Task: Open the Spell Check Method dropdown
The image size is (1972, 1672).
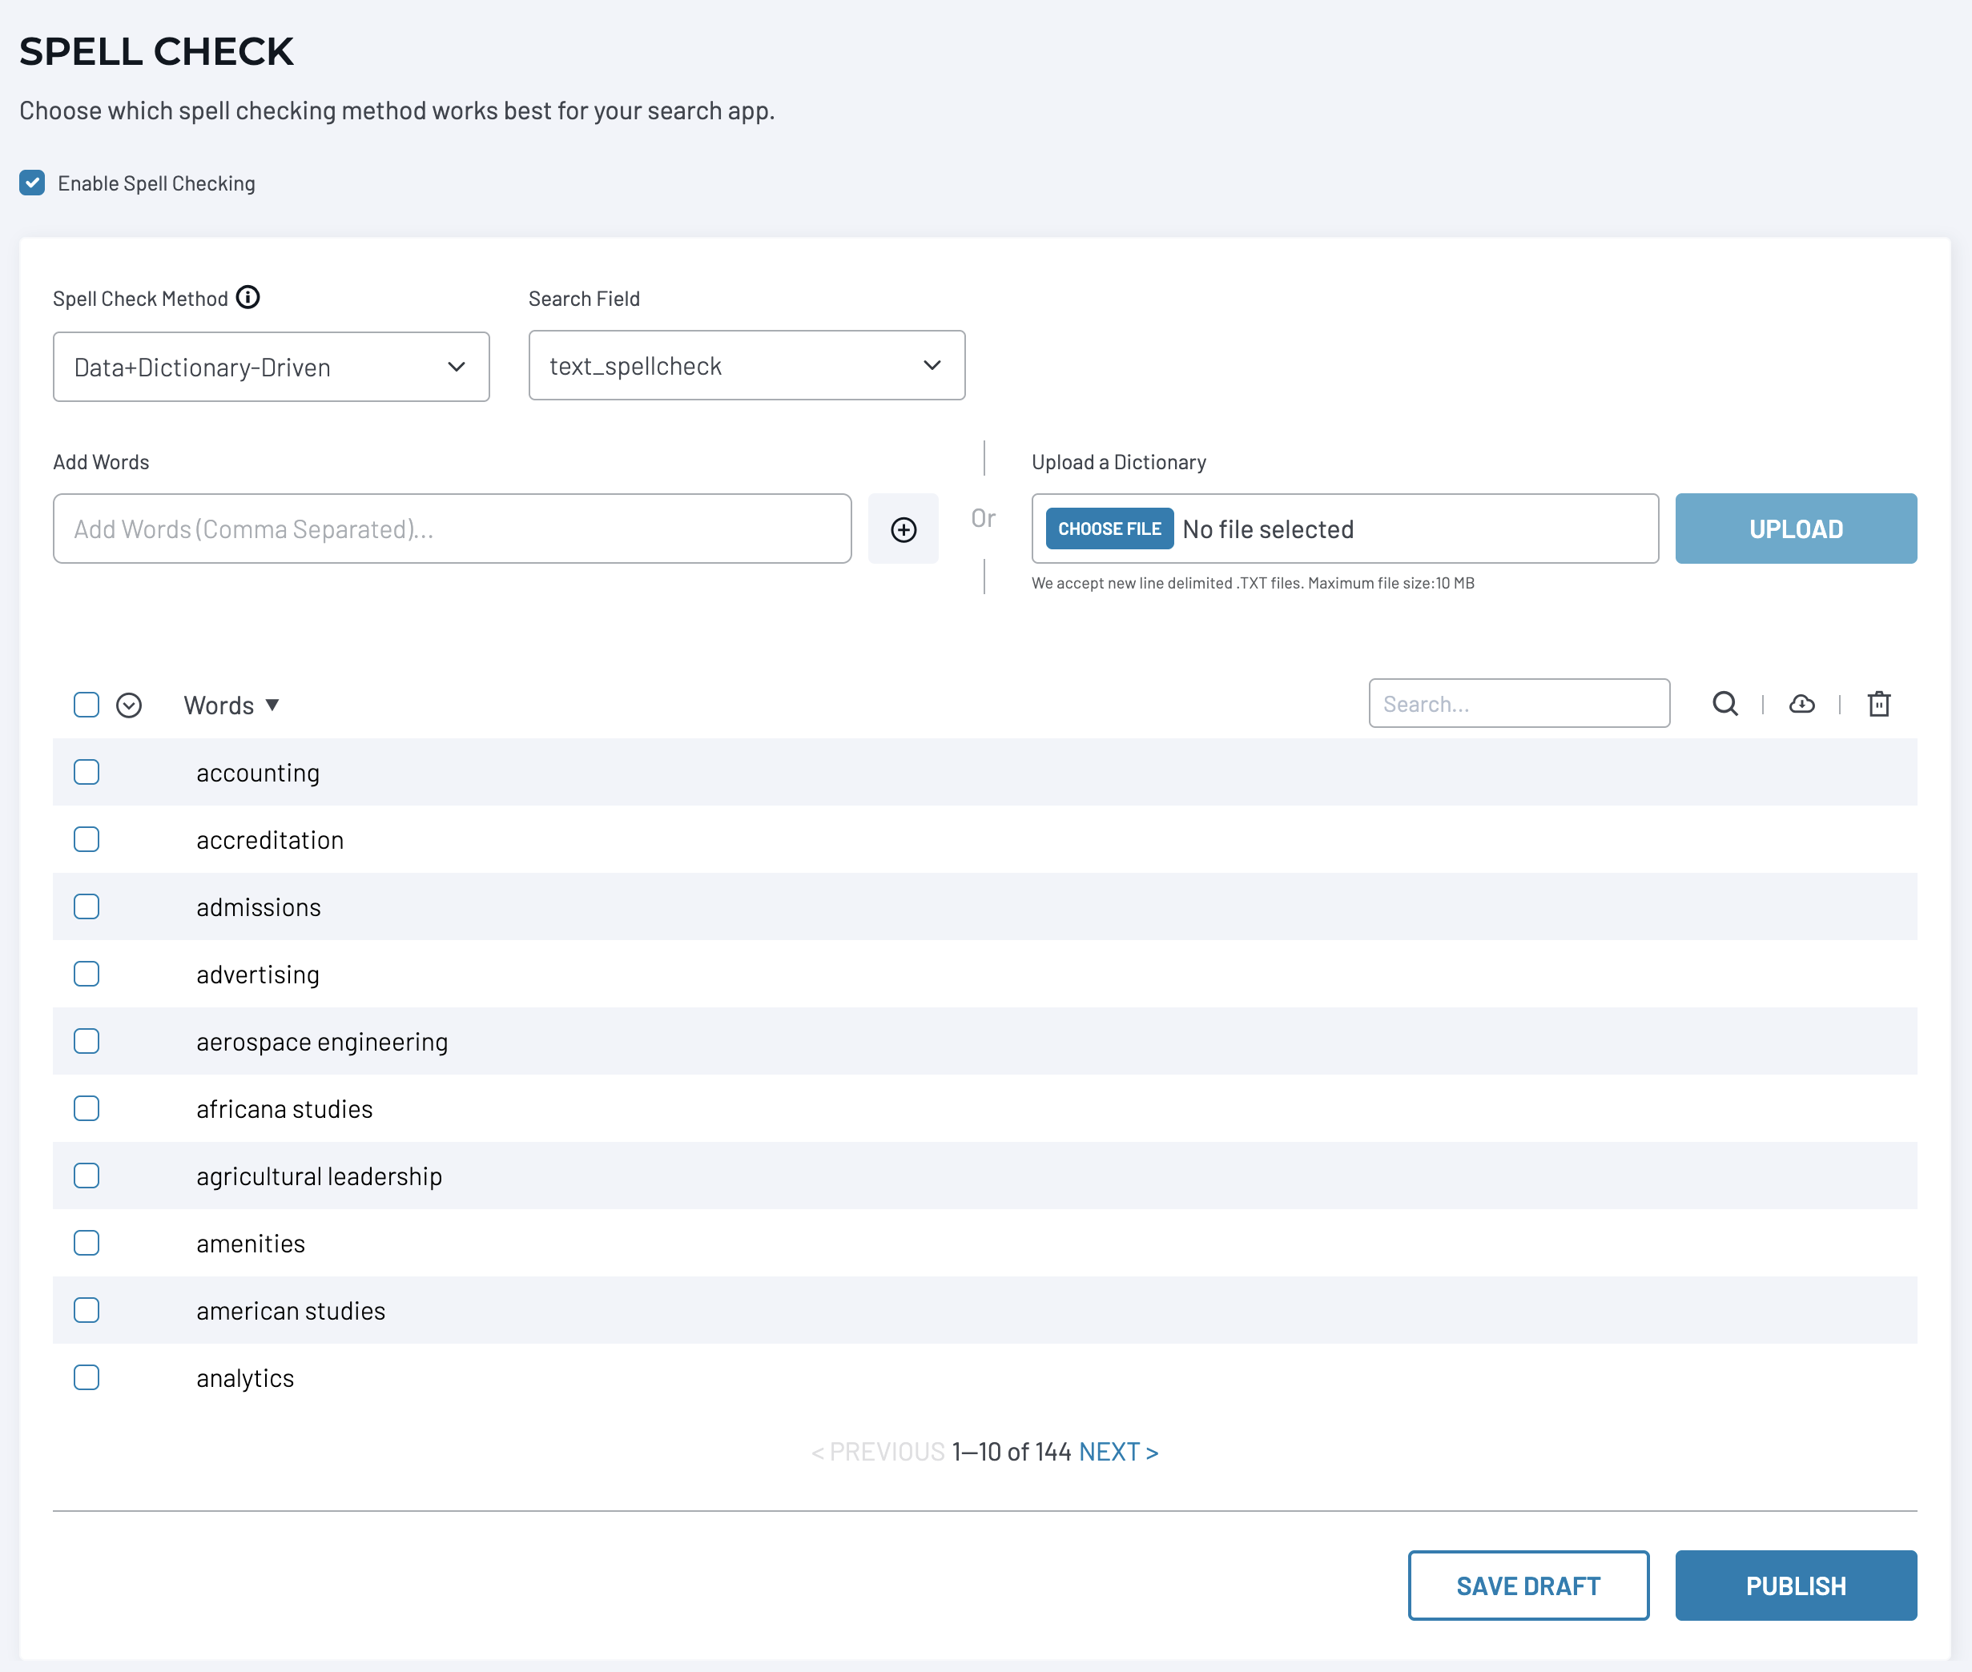Action: pyautogui.click(x=272, y=367)
